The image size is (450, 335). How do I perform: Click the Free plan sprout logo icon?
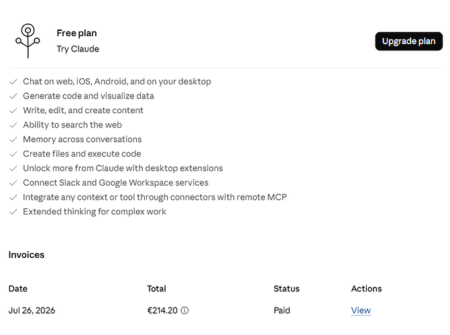(x=28, y=41)
